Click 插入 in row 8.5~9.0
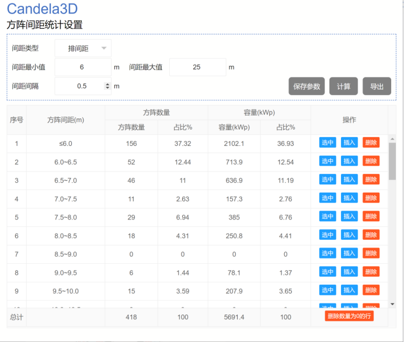 click(349, 253)
